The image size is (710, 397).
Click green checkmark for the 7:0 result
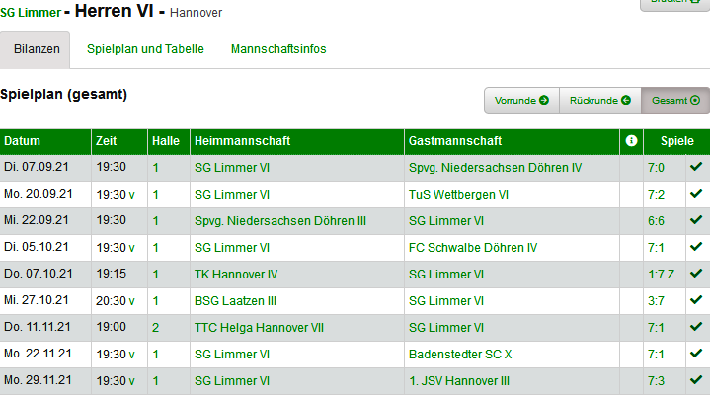click(x=697, y=167)
